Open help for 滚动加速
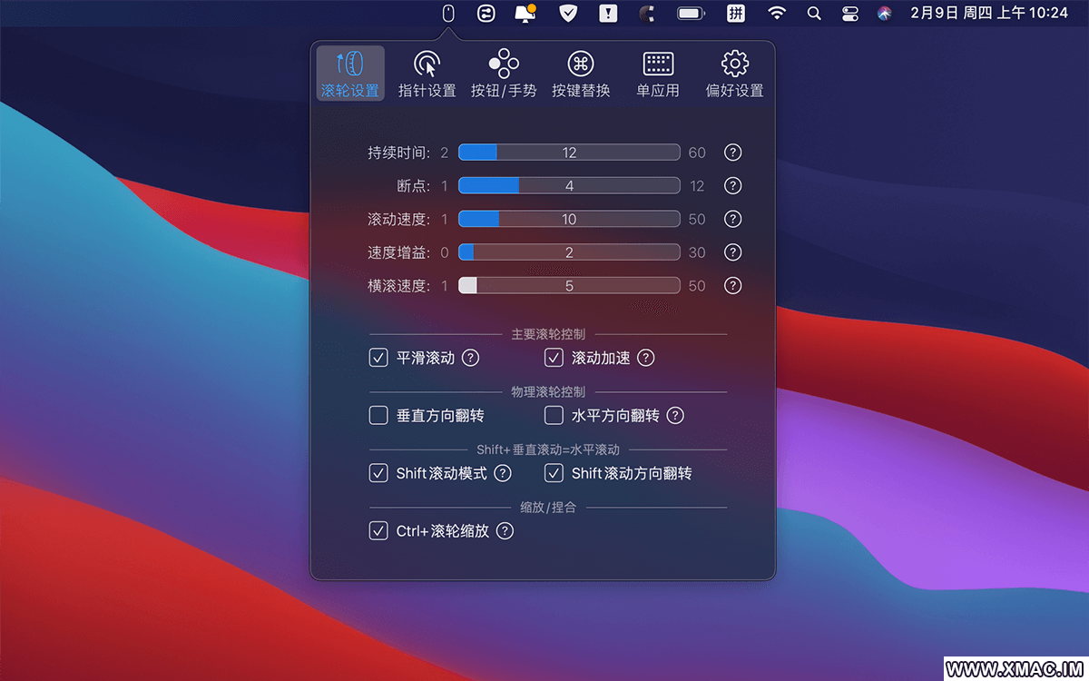Image resolution: width=1089 pixels, height=681 pixels. pyautogui.click(x=645, y=358)
